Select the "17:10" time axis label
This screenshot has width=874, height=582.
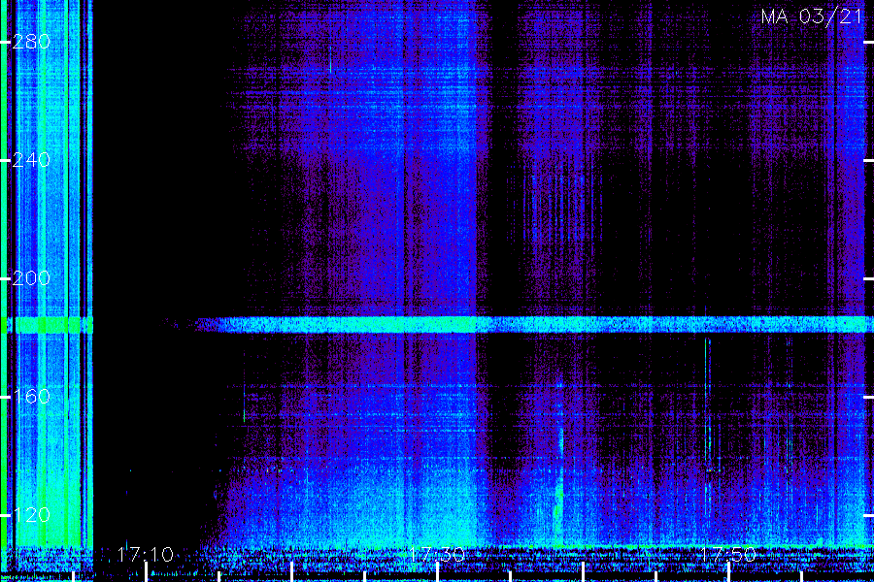pos(146,555)
